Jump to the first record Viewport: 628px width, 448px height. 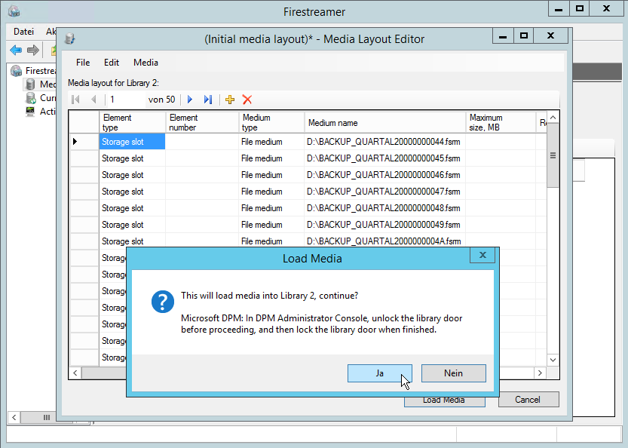[x=75, y=100]
